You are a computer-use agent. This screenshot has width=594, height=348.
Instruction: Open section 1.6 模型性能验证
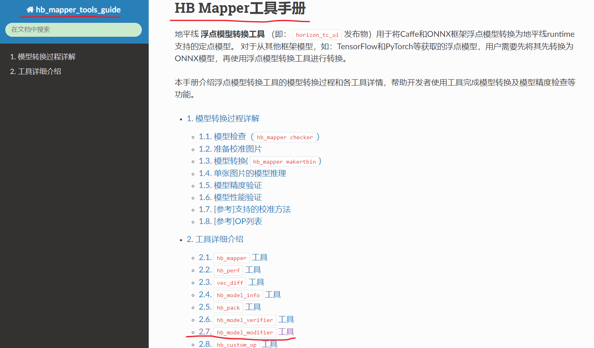[230, 198]
